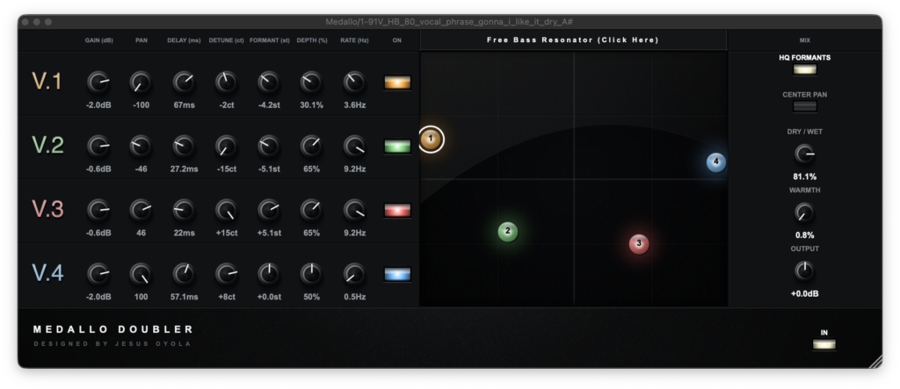Click the V.1 voice label

point(47,82)
